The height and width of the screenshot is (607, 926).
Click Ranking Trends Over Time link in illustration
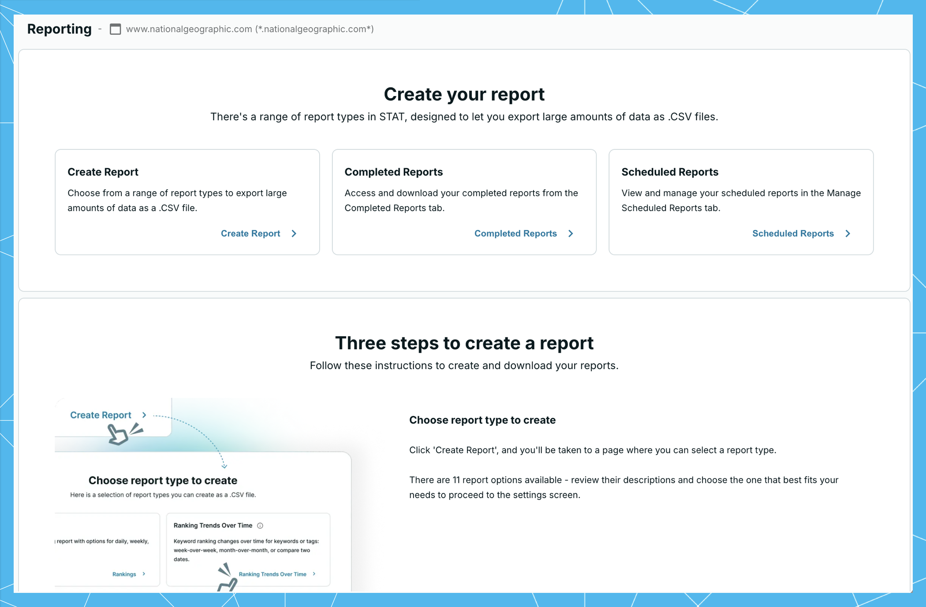pyautogui.click(x=272, y=574)
